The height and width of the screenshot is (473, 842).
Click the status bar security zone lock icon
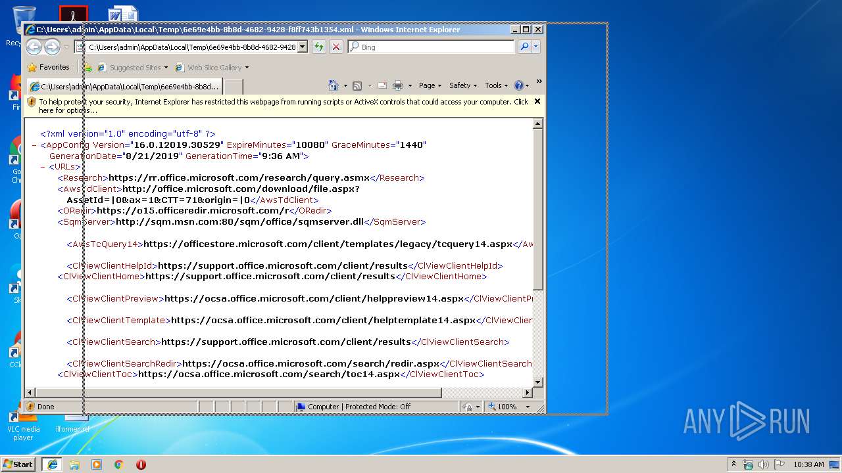click(467, 407)
